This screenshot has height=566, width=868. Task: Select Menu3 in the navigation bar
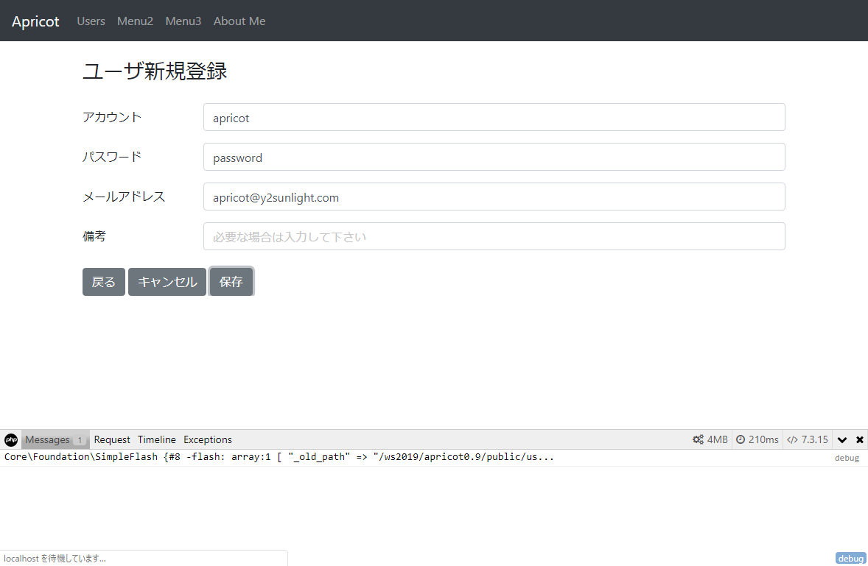(183, 21)
